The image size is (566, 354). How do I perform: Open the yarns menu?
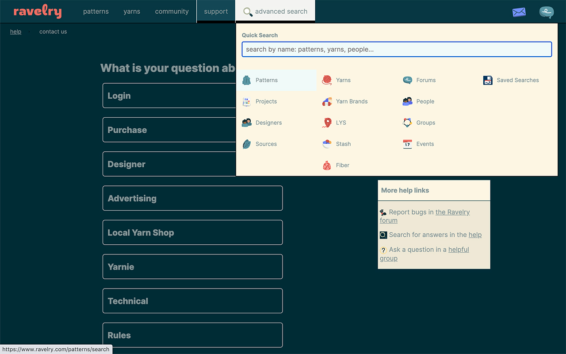[x=132, y=12]
